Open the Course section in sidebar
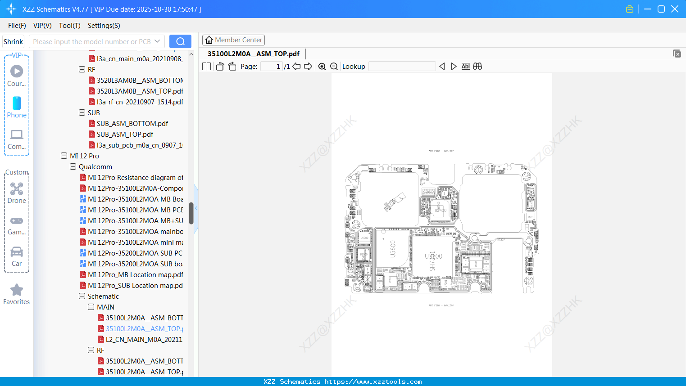 pyautogui.click(x=17, y=76)
